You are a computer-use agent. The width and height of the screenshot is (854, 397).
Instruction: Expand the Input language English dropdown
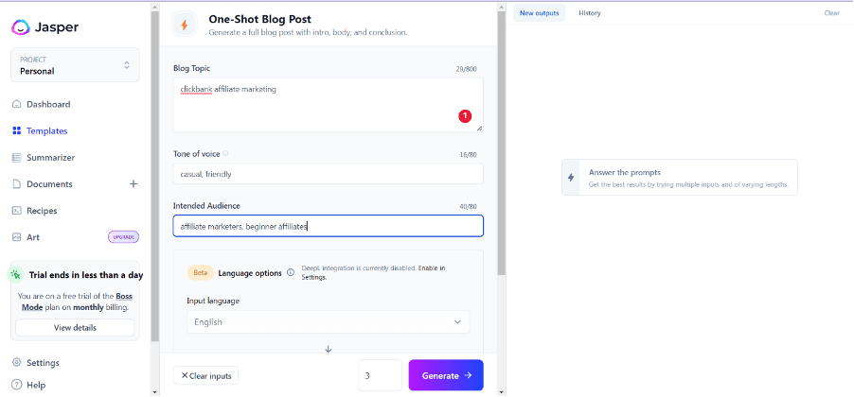coord(328,322)
